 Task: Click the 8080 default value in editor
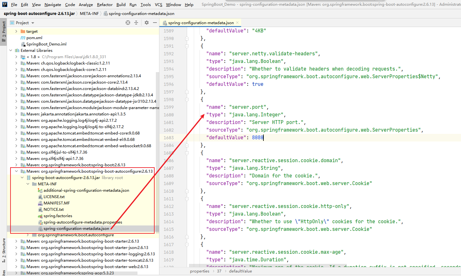click(x=258, y=137)
